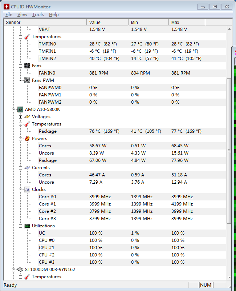The width and height of the screenshot is (236, 291).
Task: Click the Currents wave icon
Action: tap(27, 168)
